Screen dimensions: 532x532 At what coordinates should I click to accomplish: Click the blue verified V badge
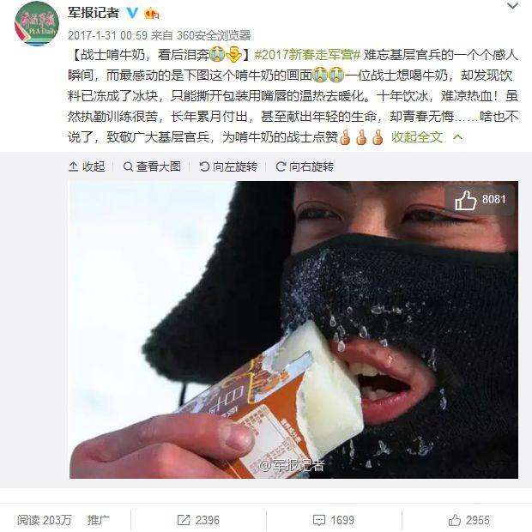click(132, 13)
